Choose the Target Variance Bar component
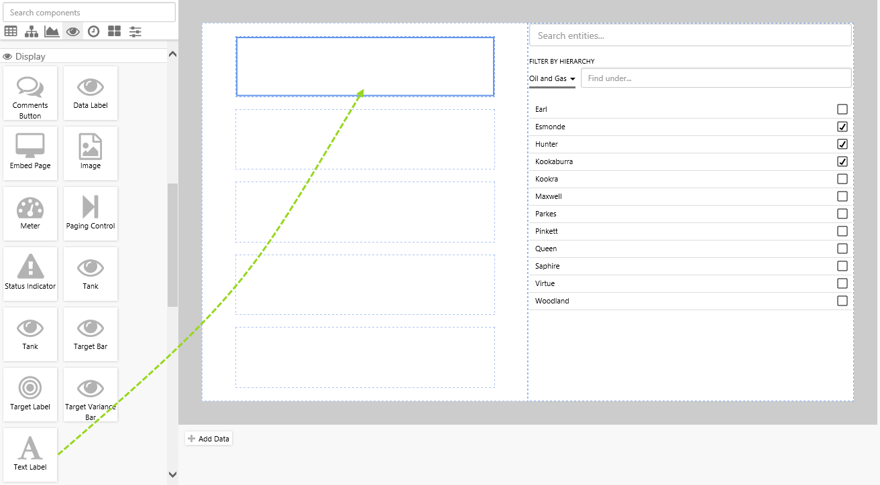This screenshot has width=880, height=485. click(91, 395)
